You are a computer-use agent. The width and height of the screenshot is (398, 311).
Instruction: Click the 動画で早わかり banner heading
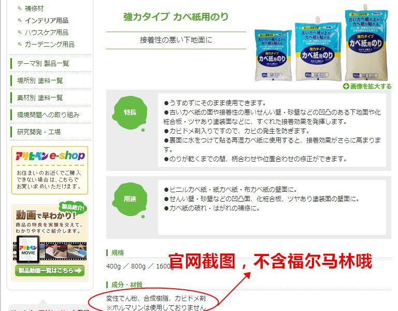(46, 215)
